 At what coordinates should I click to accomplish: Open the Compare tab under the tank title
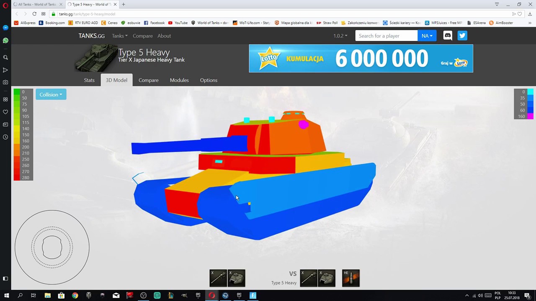[149, 80]
